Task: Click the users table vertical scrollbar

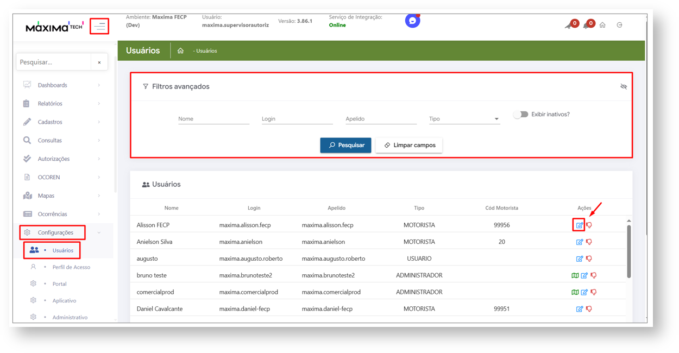Action: click(x=629, y=250)
